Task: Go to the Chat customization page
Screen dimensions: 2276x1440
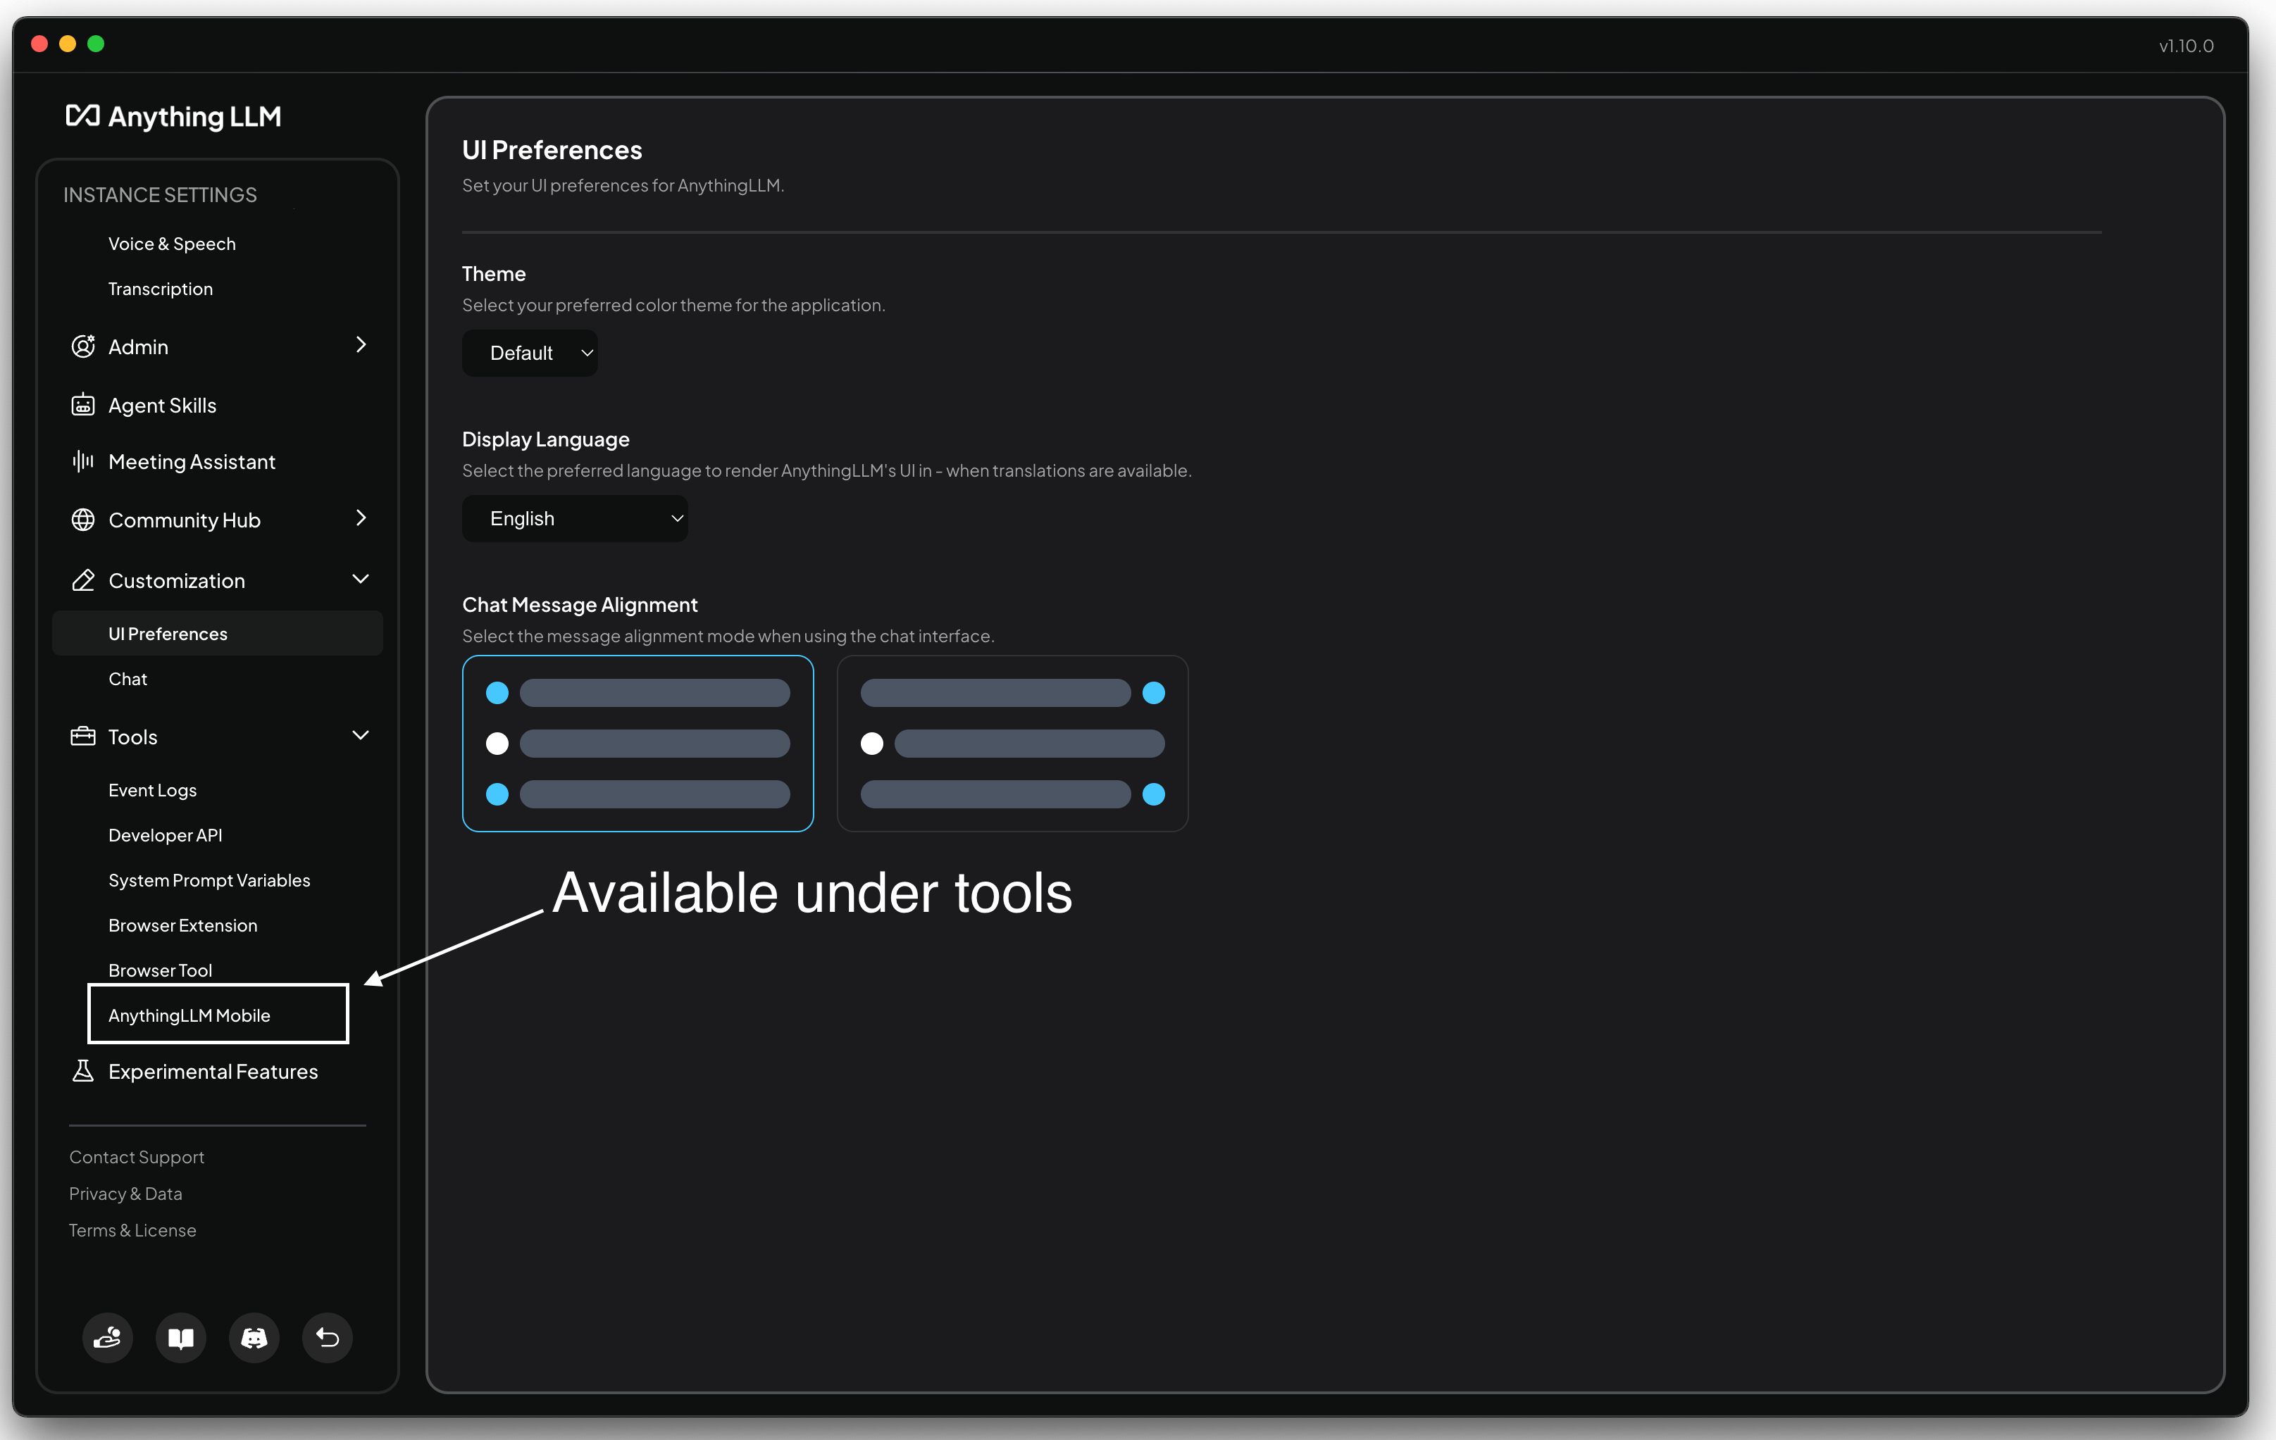Action: click(128, 678)
